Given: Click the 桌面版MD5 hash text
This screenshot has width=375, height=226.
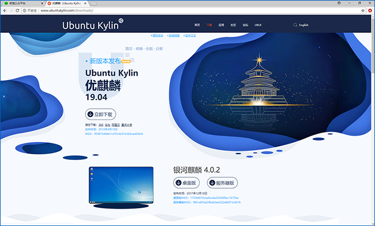Looking at the screenshot, I should click(206, 198).
